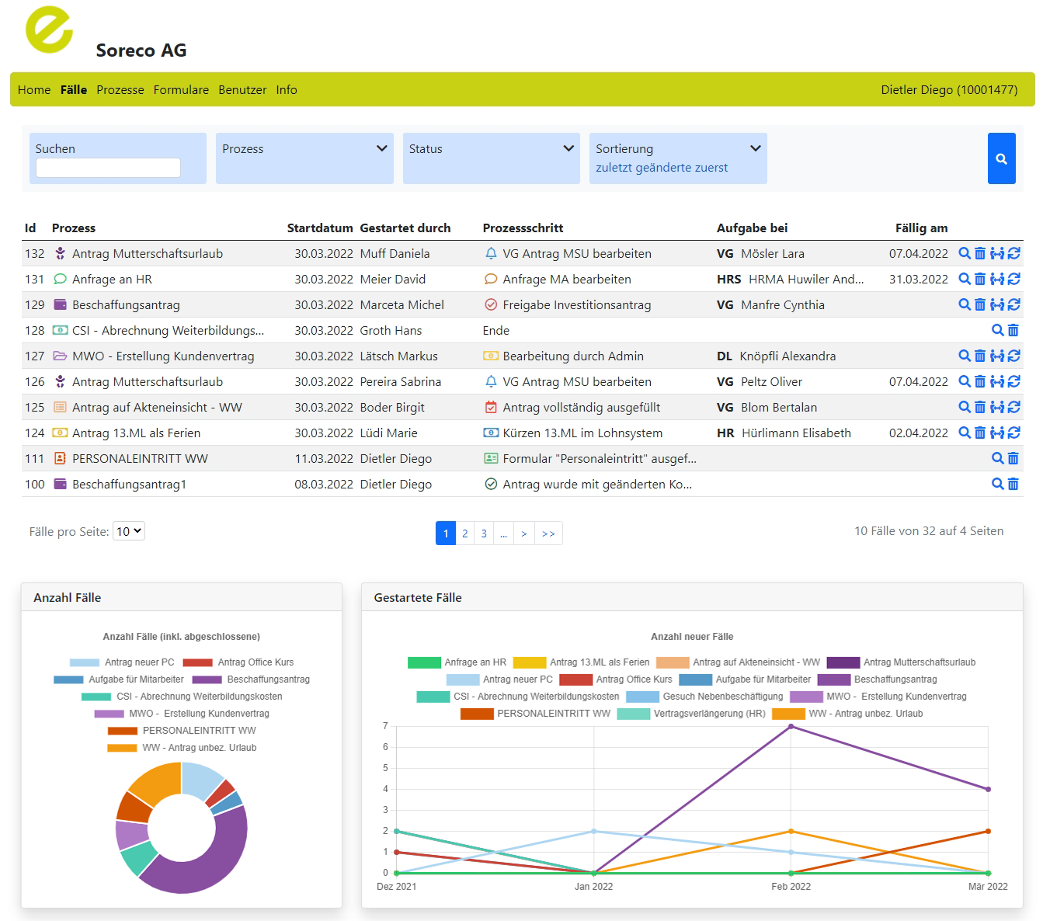
Task: Open case 128 with its magnifier icon
Action: pos(997,330)
